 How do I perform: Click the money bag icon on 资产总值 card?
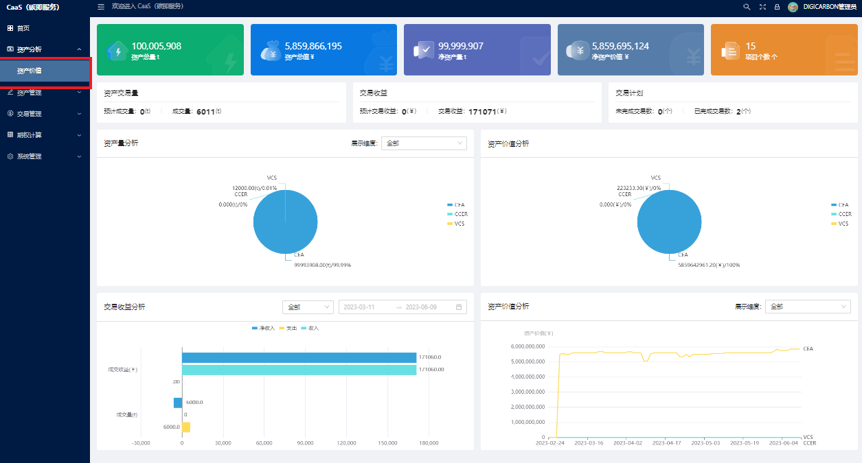coord(270,51)
